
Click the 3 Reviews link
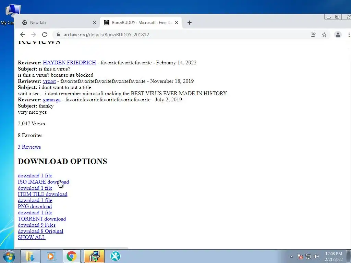tap(29, 147)
